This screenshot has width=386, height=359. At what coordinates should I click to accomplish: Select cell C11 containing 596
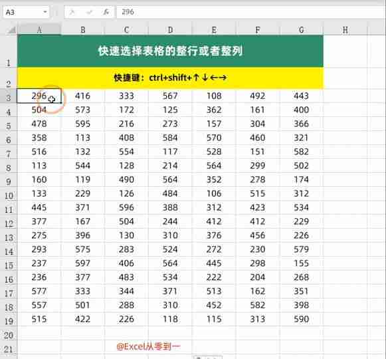pos(126,207)
